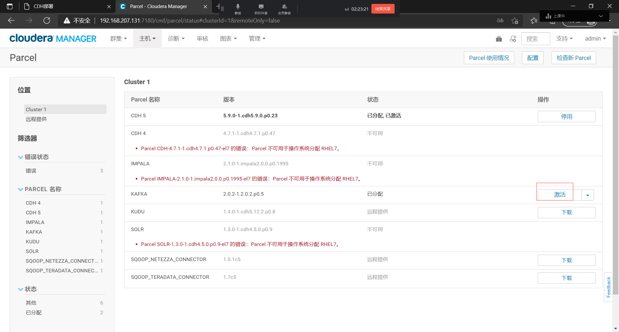Click the page vertical scrollbar
This screenshot has height=332, width=619.
(x=615, y=164)
